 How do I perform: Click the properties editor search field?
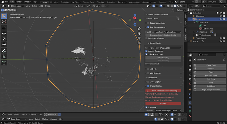(x=207, y=55)
